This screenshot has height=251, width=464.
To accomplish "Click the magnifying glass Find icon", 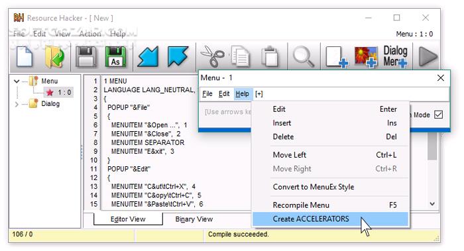I will 304,57.
